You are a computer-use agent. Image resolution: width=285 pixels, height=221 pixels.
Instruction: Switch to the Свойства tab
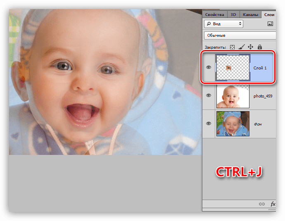(x=214, y=15)
